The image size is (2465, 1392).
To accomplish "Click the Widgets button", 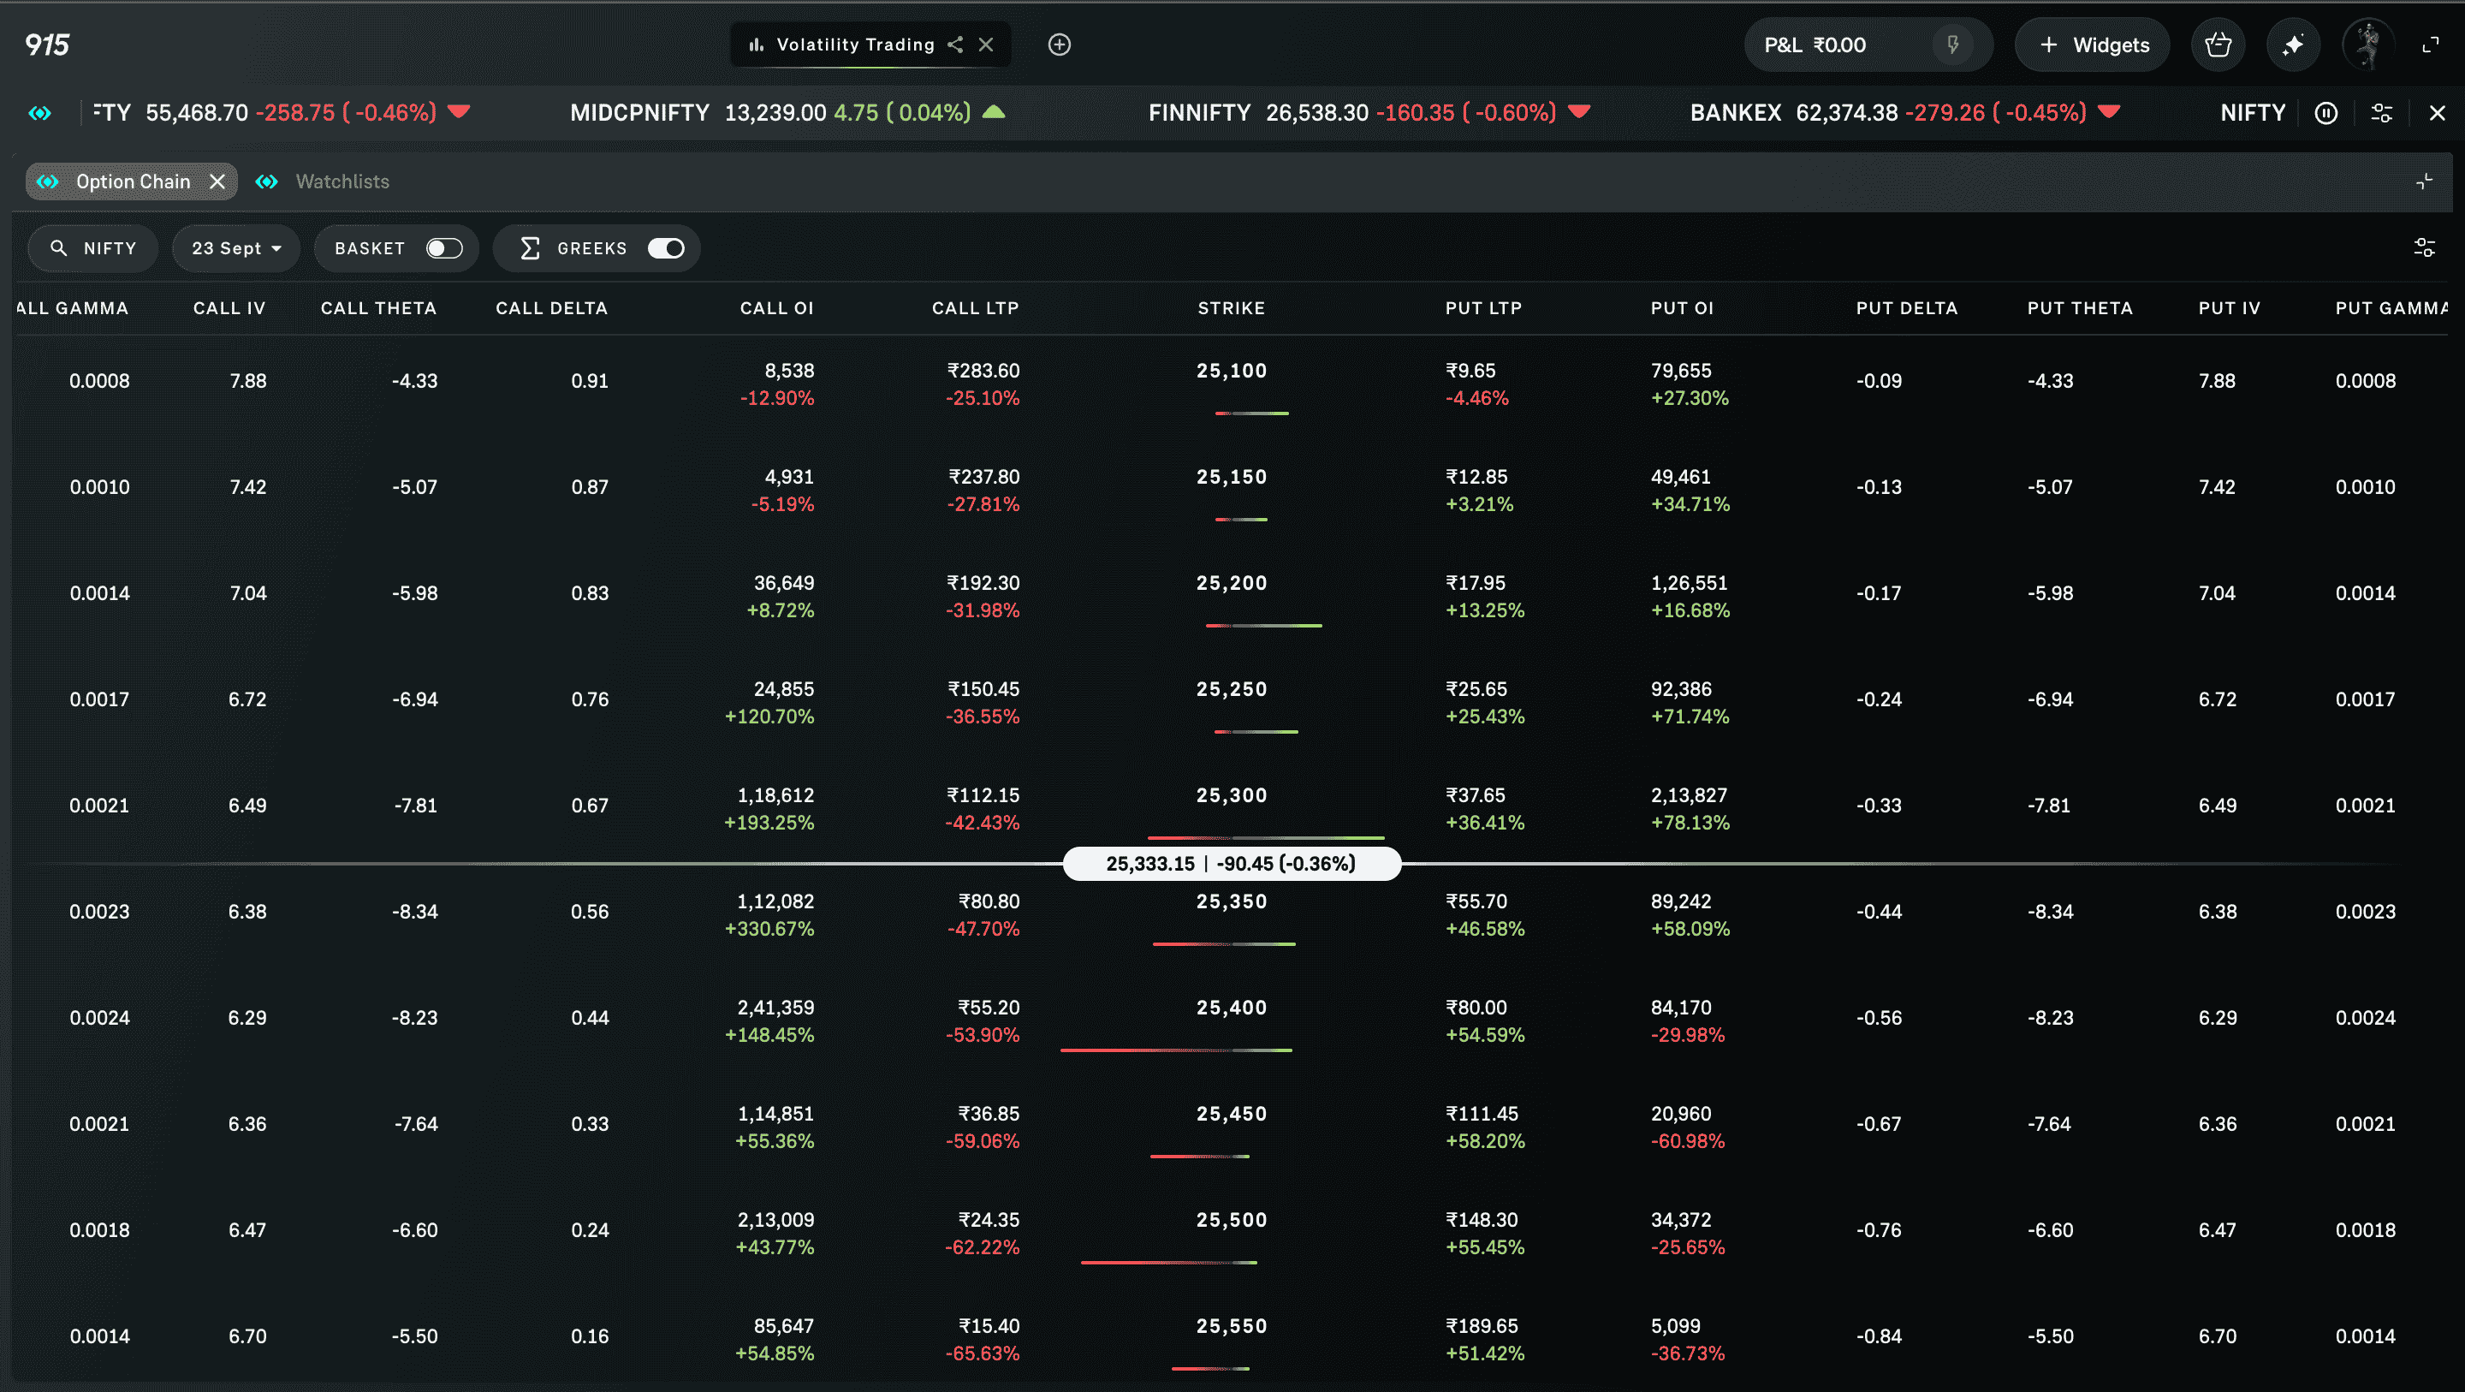I will [2093, 45].
